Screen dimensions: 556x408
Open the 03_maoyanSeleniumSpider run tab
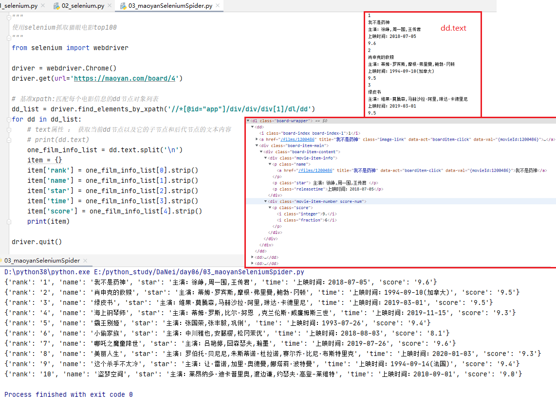(x=42, y=261)
